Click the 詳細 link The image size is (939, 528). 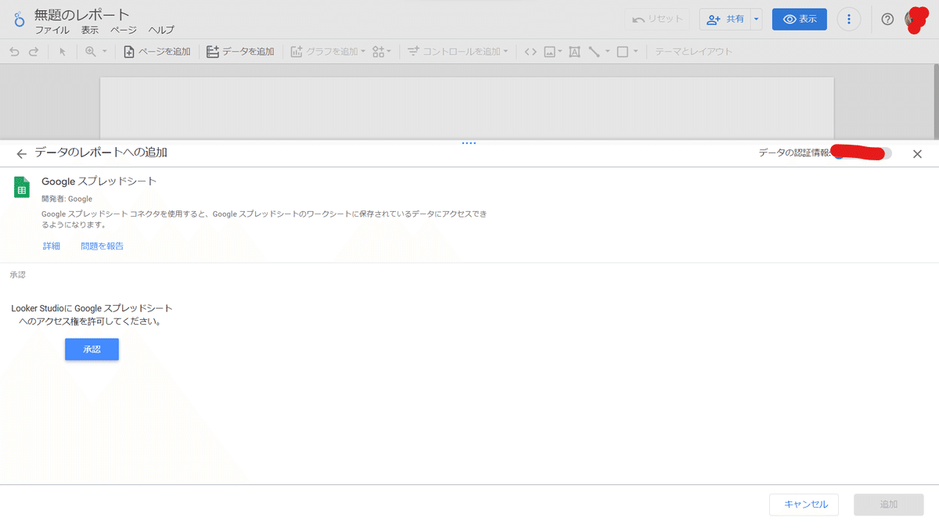click(x=52, y=246)
